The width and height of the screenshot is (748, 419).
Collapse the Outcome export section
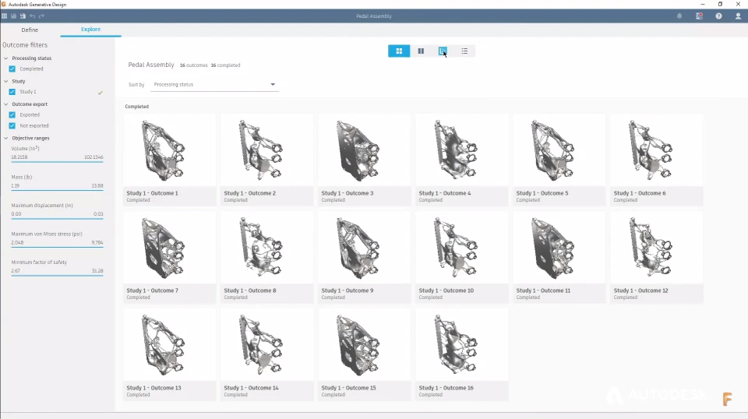pyautogui.click(x=6, y=104)
